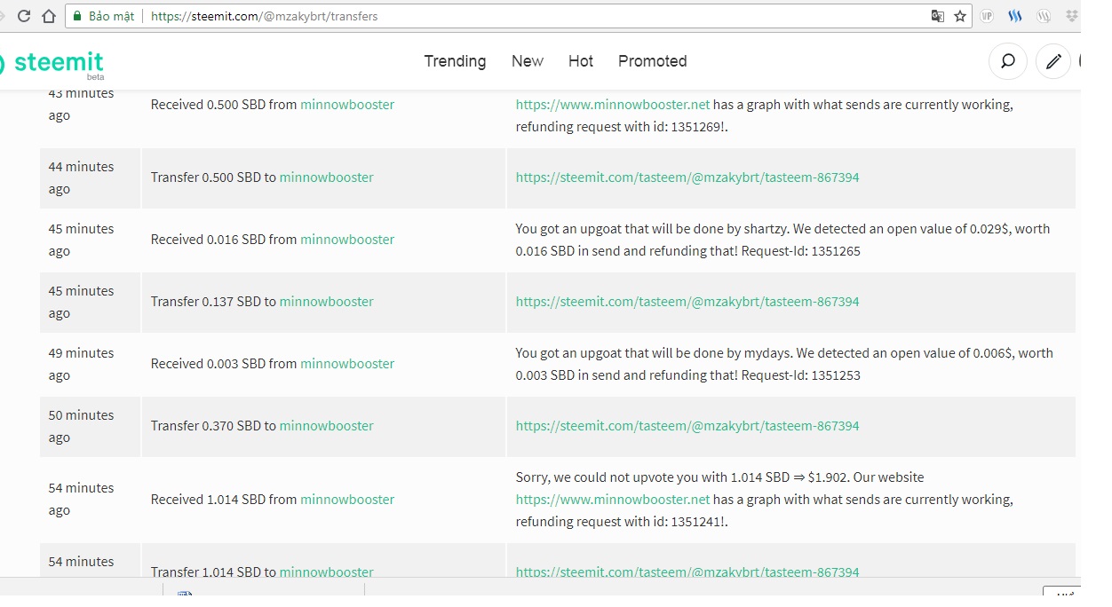Viewport: 1112px width, 607px height.
Task: Click minnowbooster in Transfer 0.370 SBD row
Action: 327,426
